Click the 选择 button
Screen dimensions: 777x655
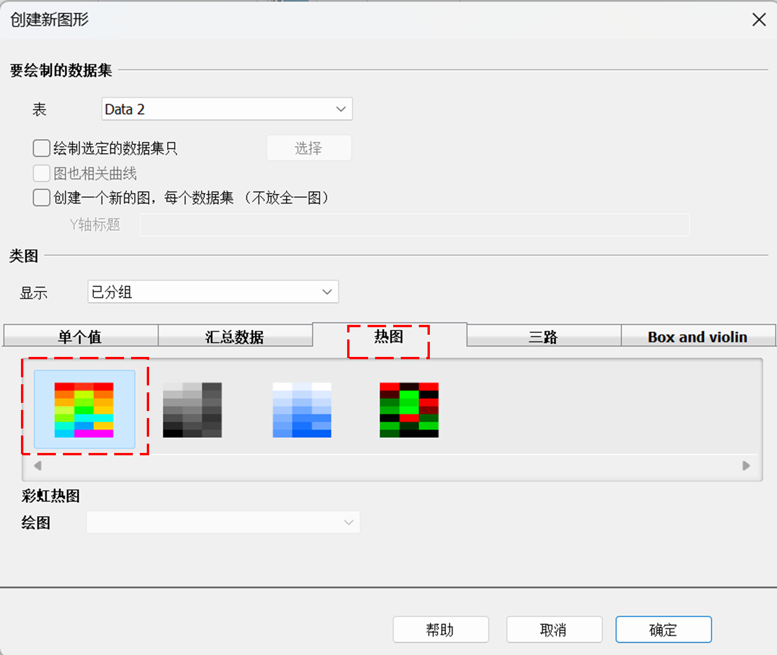309,148
